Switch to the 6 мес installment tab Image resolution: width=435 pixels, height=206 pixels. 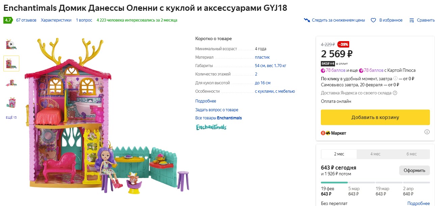pyautogui.click(x=412, y=154)
